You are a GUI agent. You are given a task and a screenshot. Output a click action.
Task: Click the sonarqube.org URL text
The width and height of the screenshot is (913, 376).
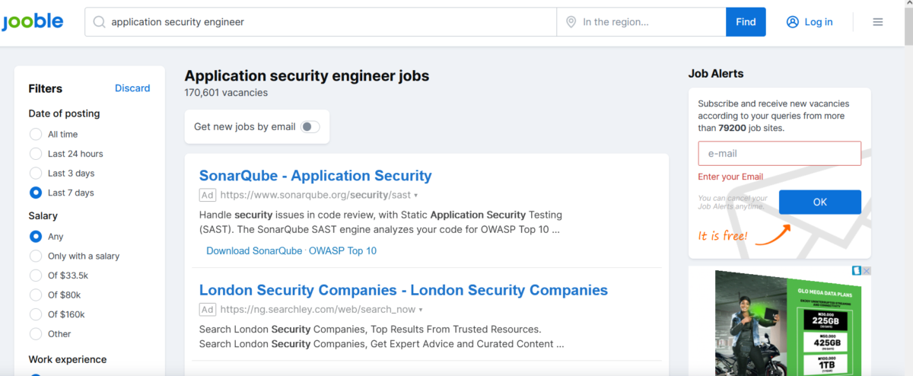click(315, 196)
